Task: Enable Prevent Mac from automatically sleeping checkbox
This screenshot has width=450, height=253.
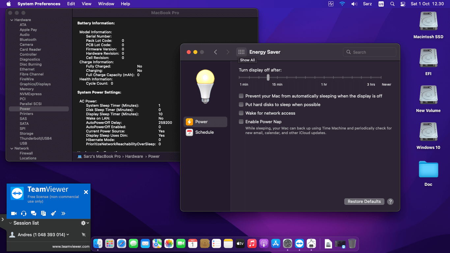Action: point(241,96)
